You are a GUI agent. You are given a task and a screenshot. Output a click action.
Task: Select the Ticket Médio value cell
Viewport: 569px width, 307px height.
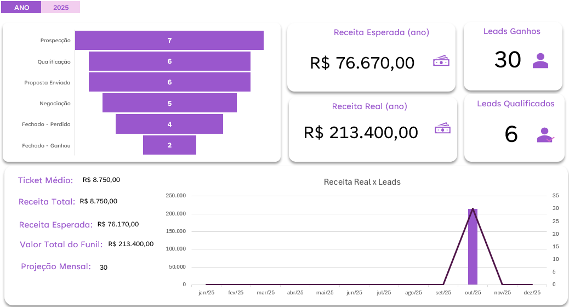pos(101,180)
